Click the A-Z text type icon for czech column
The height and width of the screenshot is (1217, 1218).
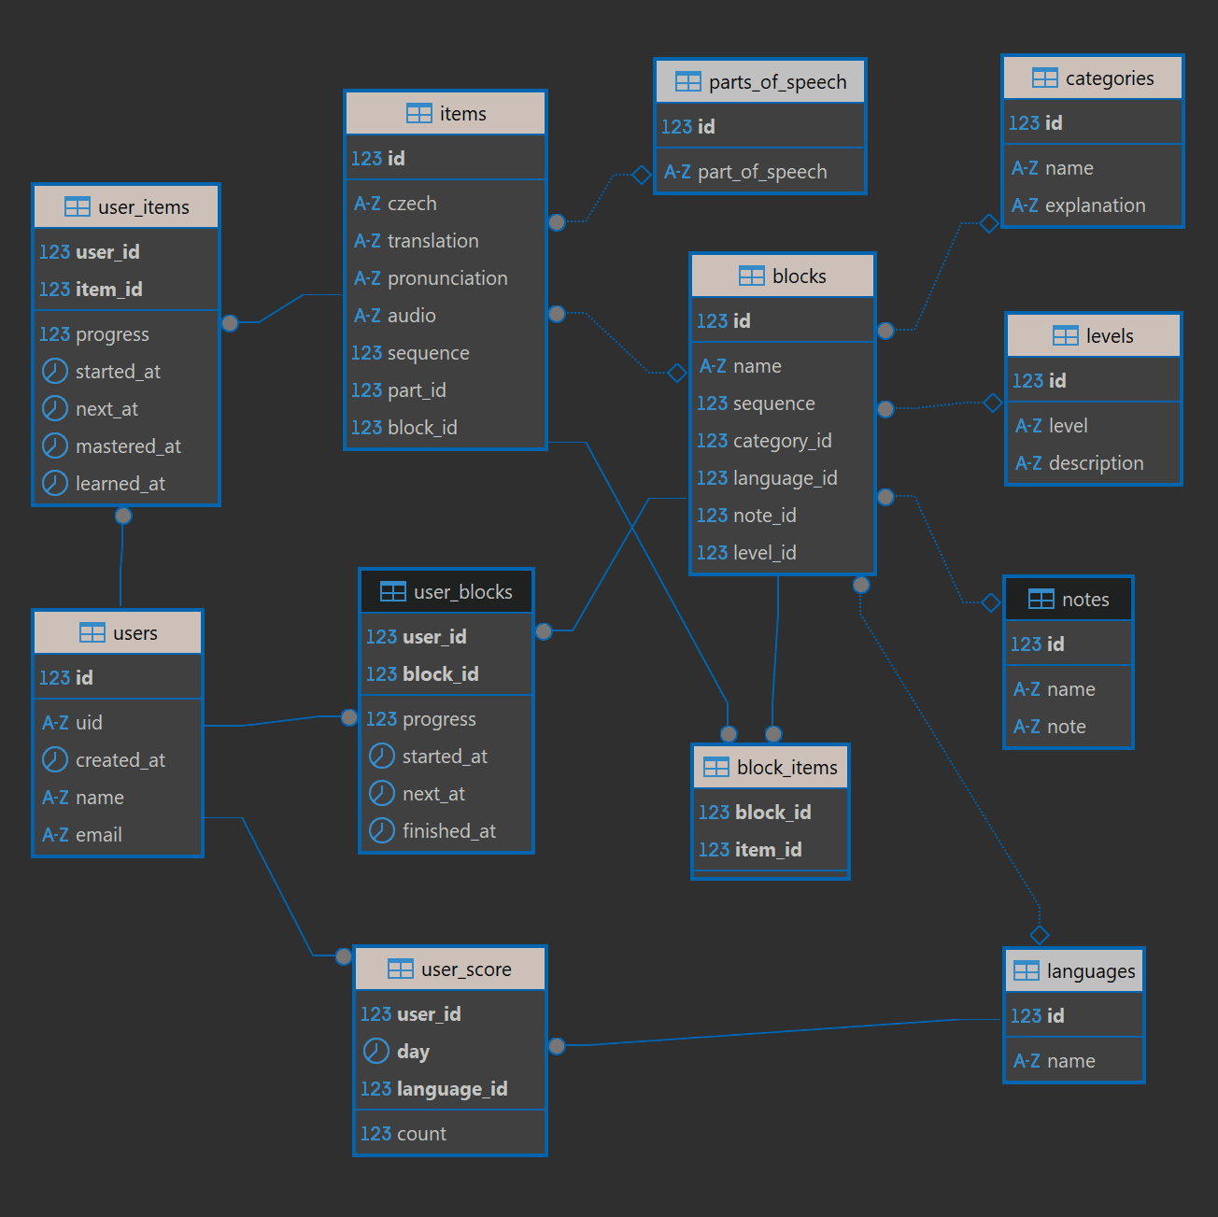(366, 203)
